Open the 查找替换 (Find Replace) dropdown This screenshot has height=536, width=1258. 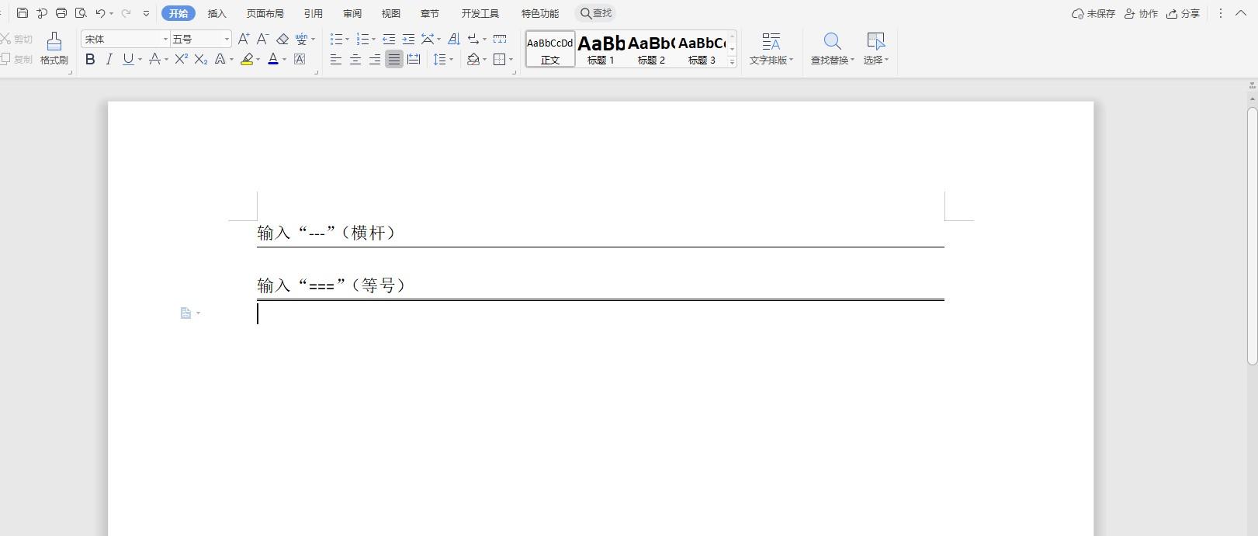coord(832,60)
